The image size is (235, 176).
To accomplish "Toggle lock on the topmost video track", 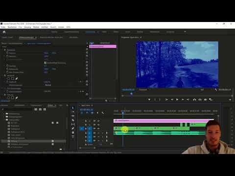I will coord(86,121).
